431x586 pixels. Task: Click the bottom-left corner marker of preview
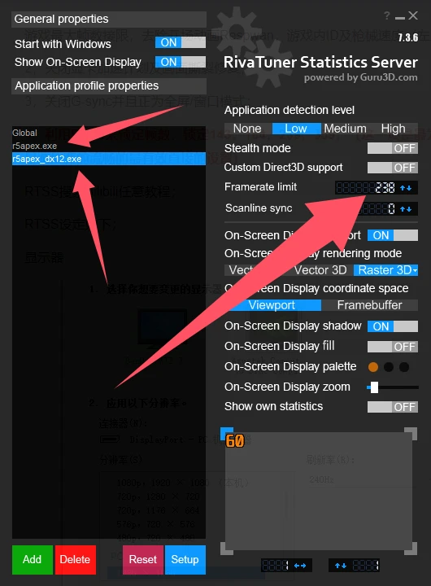click(x=227, y=549)
